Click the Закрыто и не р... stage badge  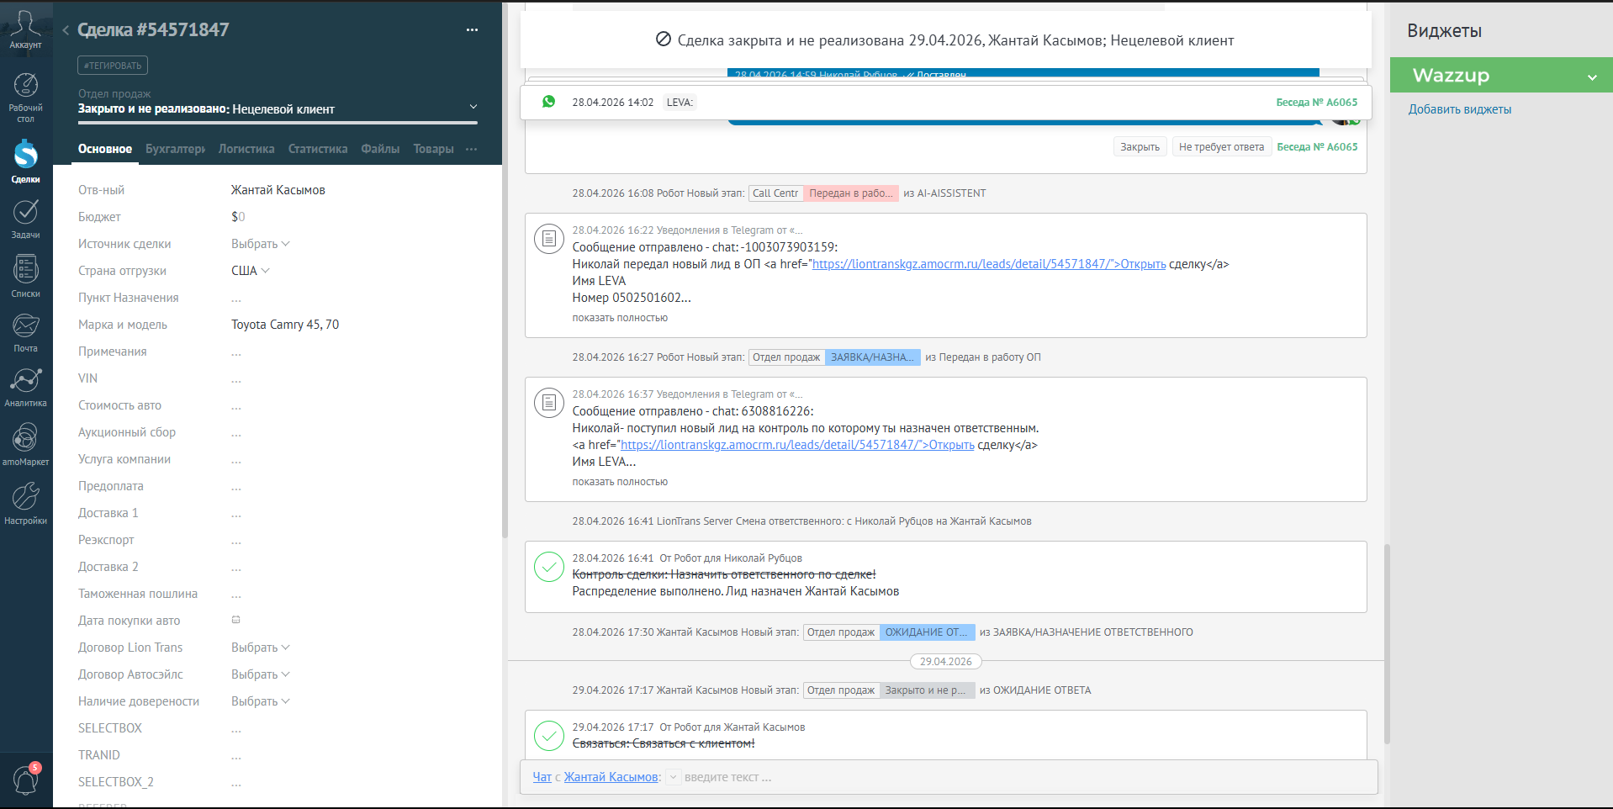click(x=927, y=690)
